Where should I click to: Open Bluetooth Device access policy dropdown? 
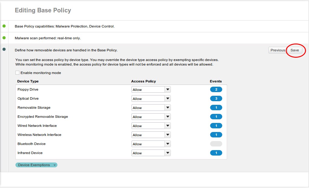click(151, 144)
